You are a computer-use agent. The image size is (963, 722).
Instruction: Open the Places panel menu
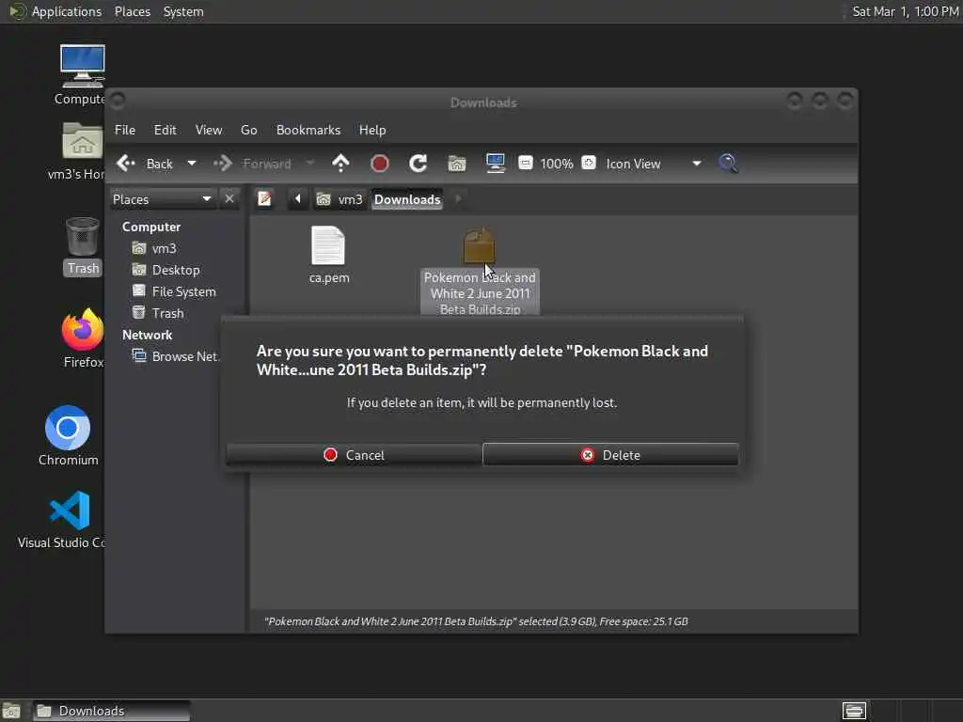tap(132, 11)
